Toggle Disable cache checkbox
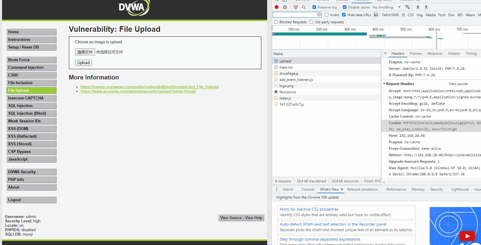 coord(345,7)
